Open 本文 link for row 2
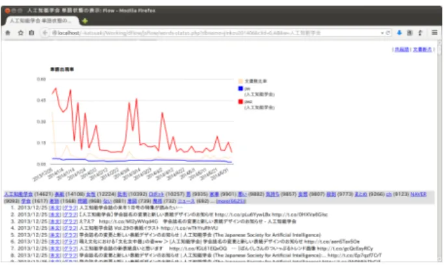Viewport: 444px width, 265px height. (x=55, y=214)
